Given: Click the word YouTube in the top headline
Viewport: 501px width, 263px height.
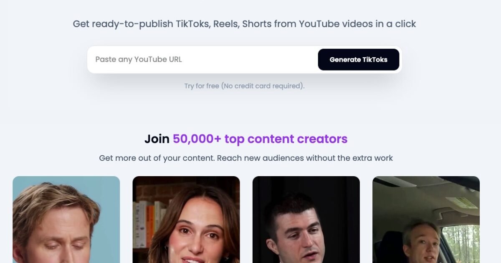Looking at the screenshot, I should click(319, 24).
